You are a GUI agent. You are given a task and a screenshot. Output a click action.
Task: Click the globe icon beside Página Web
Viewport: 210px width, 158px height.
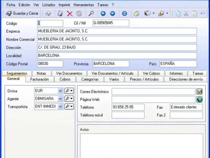[x=199, y=100]
